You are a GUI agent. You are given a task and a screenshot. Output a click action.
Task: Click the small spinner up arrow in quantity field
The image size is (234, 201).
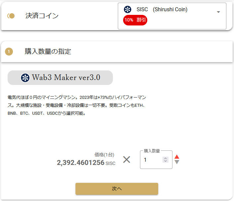(165, 158)
